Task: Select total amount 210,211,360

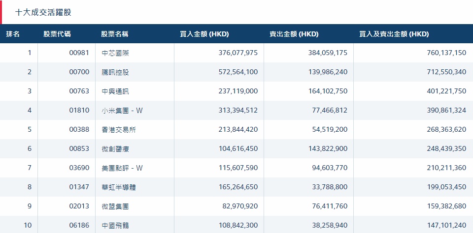Action: pyautogui.click(x=446, y=168)
